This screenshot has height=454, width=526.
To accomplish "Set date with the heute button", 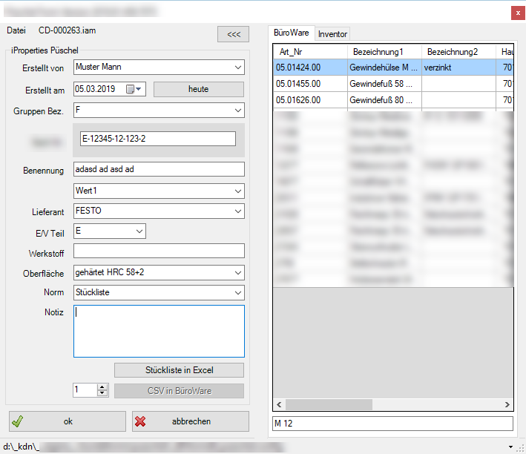I will pos(198,89).
